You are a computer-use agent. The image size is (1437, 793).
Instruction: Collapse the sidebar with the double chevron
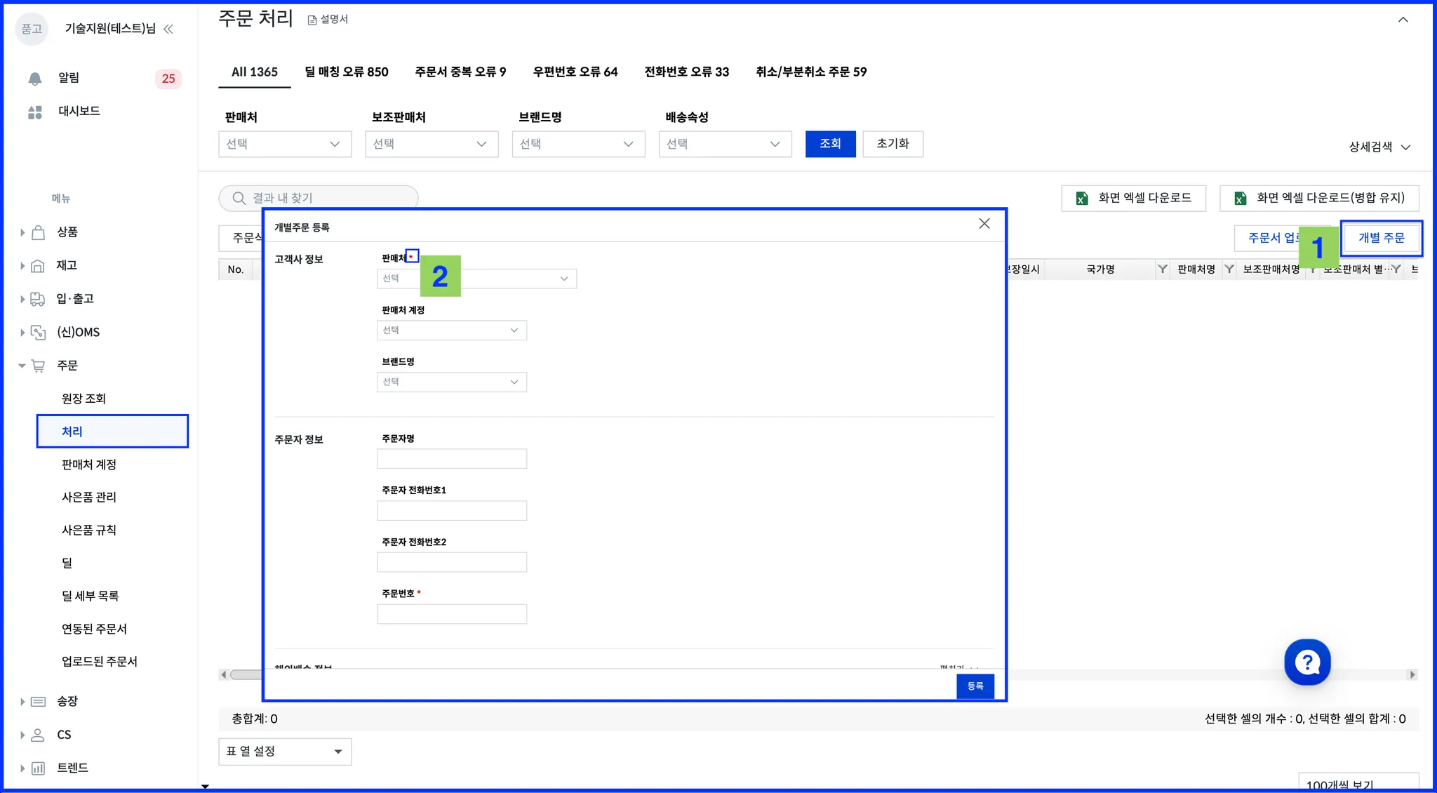168,29
